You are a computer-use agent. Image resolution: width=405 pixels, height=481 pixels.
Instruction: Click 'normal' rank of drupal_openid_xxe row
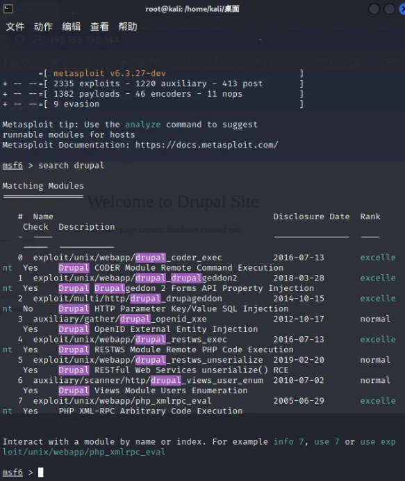click(375, 319)
